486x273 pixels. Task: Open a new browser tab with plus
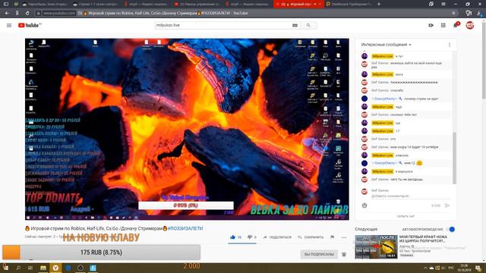379,4
